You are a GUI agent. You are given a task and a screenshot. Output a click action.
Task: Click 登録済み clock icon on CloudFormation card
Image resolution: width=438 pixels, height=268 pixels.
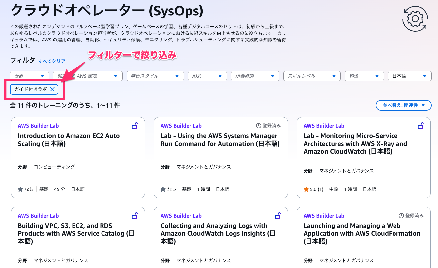(401, 216)
